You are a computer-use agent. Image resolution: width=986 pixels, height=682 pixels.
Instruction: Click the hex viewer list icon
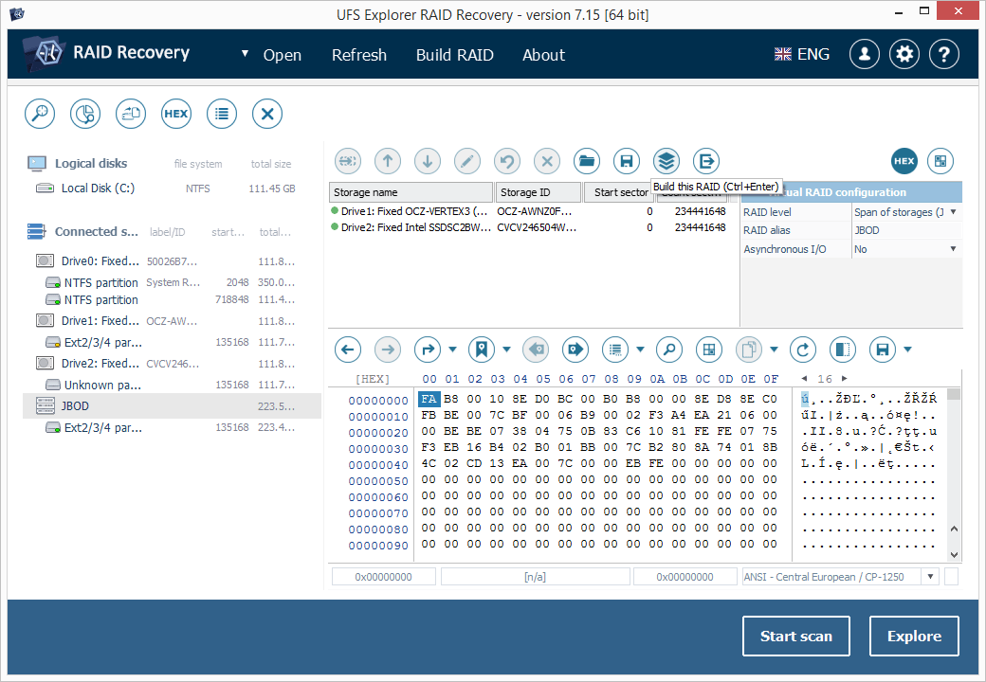point(615,350)
